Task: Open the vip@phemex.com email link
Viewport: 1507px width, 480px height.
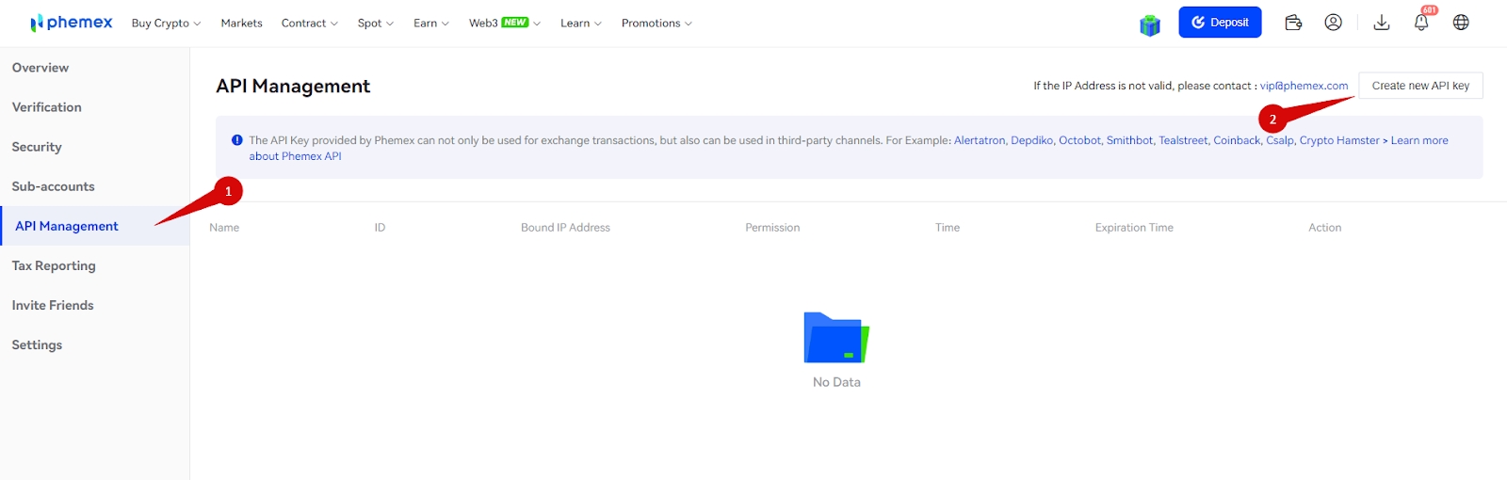Action: click(1304, 86)
